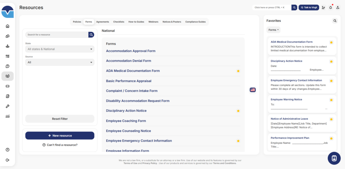The height and width of the screenshot is (169, 345).
Task: Click the New resource button
Action: coord(60,135)
